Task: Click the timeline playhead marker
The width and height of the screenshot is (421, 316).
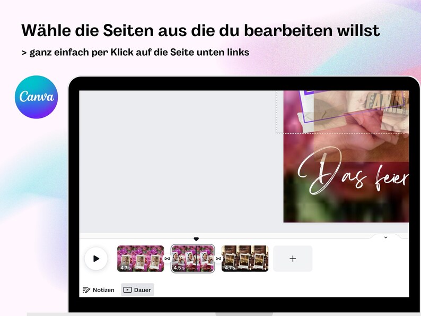Action: click(x=196, y=239)
